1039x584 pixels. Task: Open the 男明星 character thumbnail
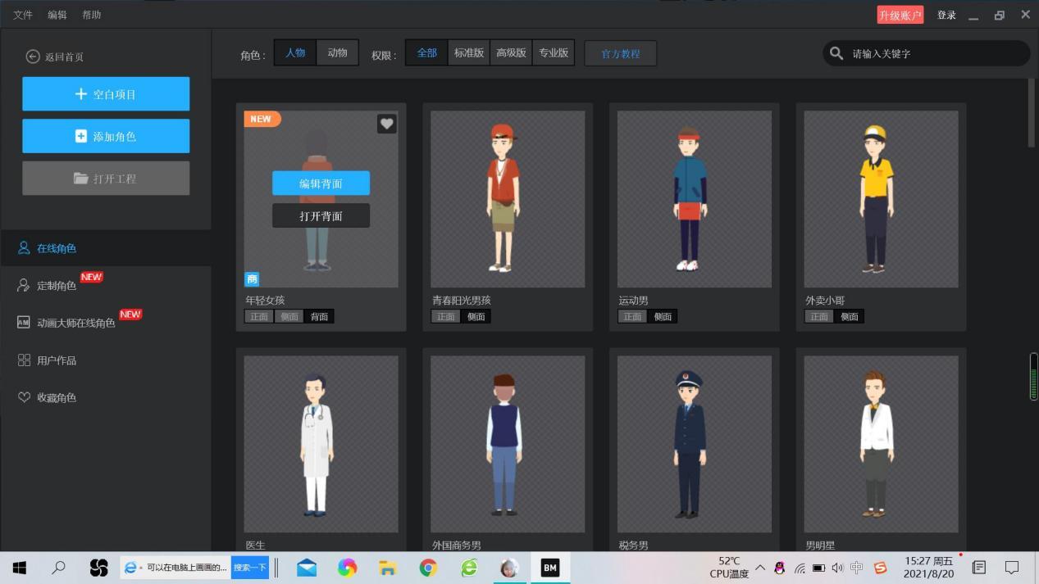coord(882,444)
